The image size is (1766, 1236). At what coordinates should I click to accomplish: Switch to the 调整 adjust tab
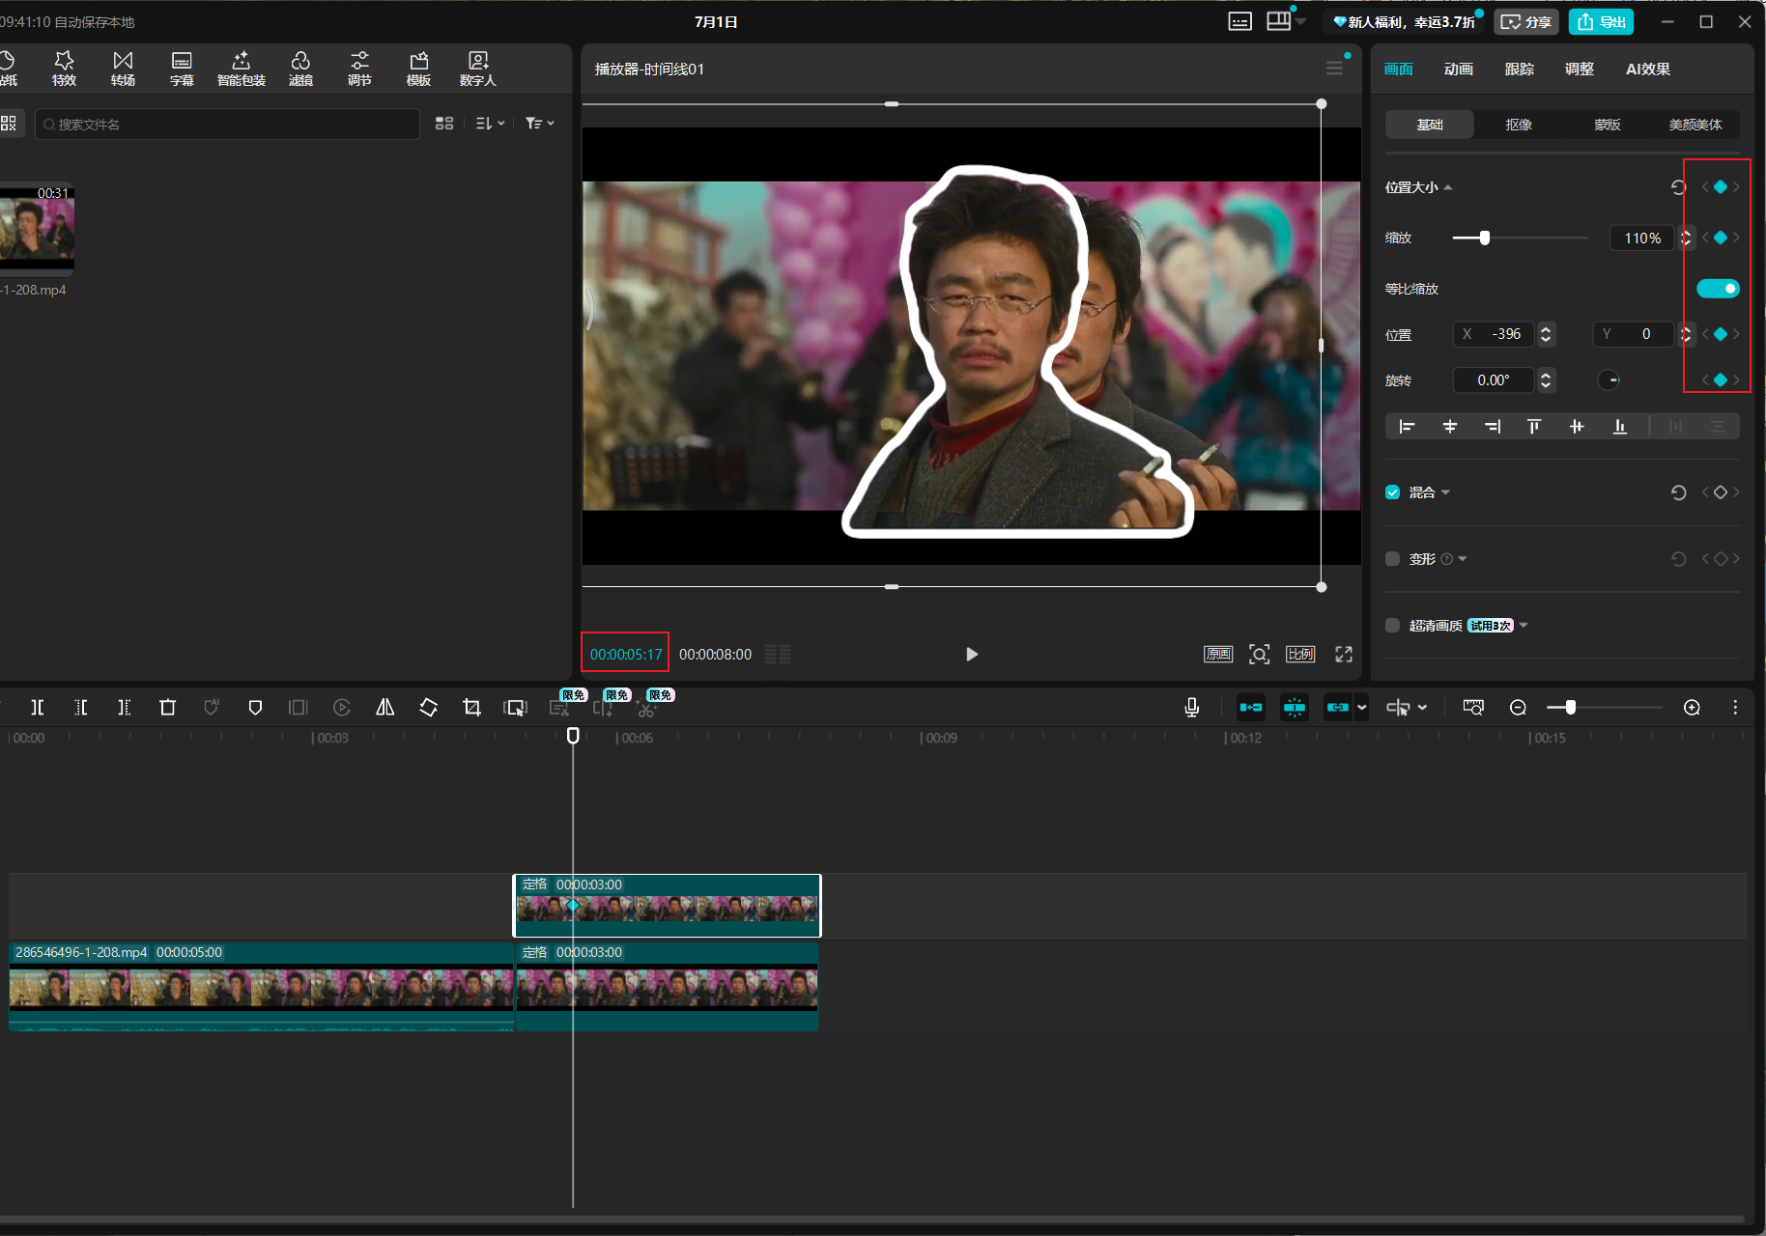[x=1580, y=70]
